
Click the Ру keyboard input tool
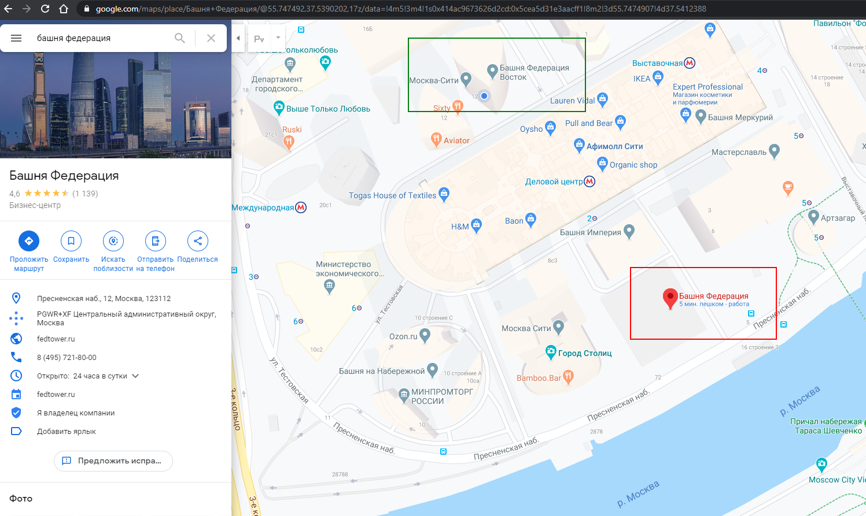259,39
